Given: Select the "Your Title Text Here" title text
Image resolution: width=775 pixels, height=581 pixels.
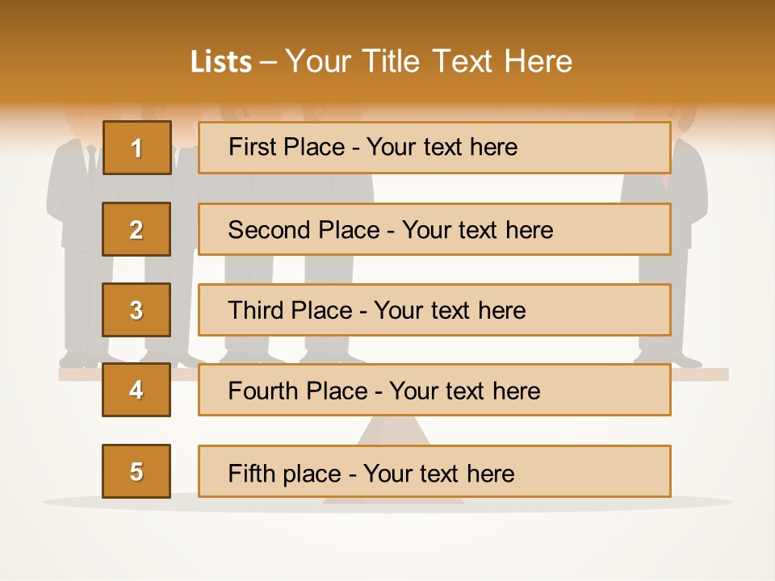Looking at the screenshot, I should pyautogui.click(x=429, y=61).
